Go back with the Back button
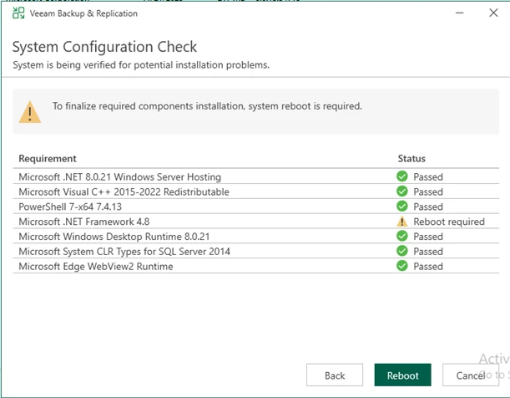The width and height of the screenshot is (510, 398). [x=335, y=375]
